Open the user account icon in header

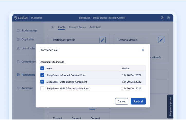pyautogui.click(x=162, y=18)
